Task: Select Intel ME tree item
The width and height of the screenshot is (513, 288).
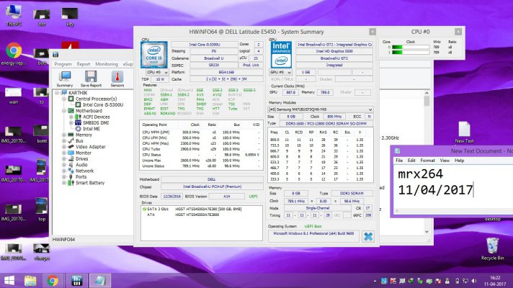Action: pos(91,129)
